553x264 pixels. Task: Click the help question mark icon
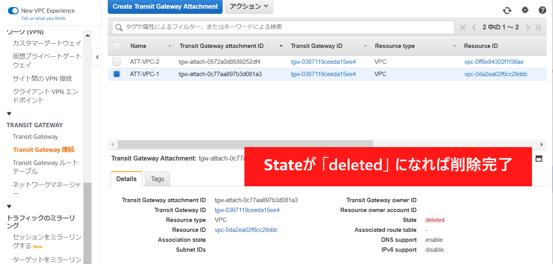pos(542,10)
